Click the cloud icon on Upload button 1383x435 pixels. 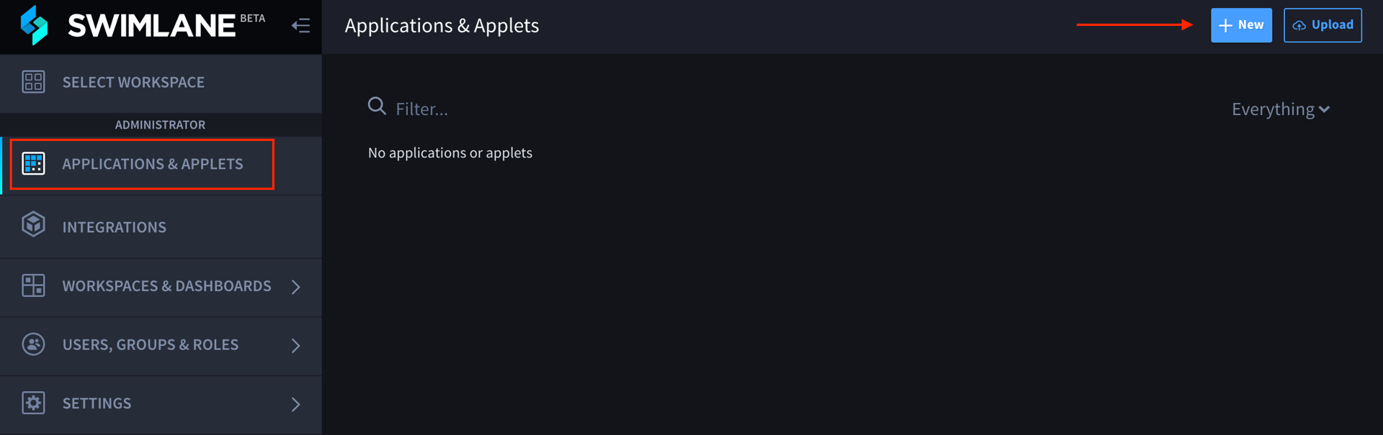[x=1299, y=26]
